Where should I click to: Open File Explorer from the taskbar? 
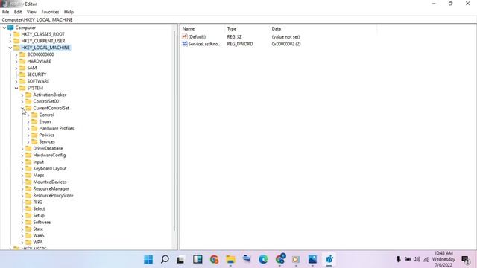pos(230,259)
